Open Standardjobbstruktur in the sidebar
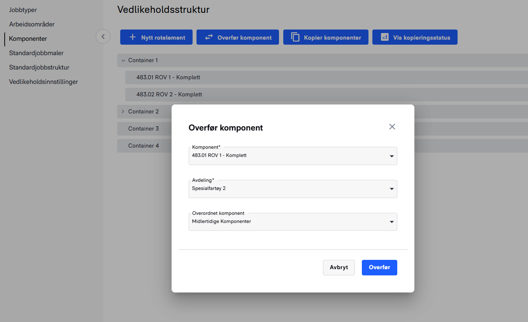Image resolution: width=528 pixels, height=322 pixels. tap(39, 67)
